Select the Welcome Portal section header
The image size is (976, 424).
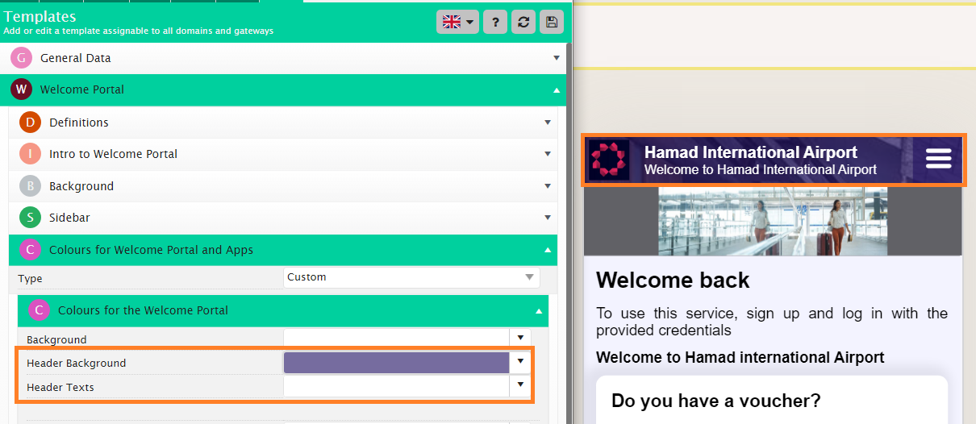[282, 89]
